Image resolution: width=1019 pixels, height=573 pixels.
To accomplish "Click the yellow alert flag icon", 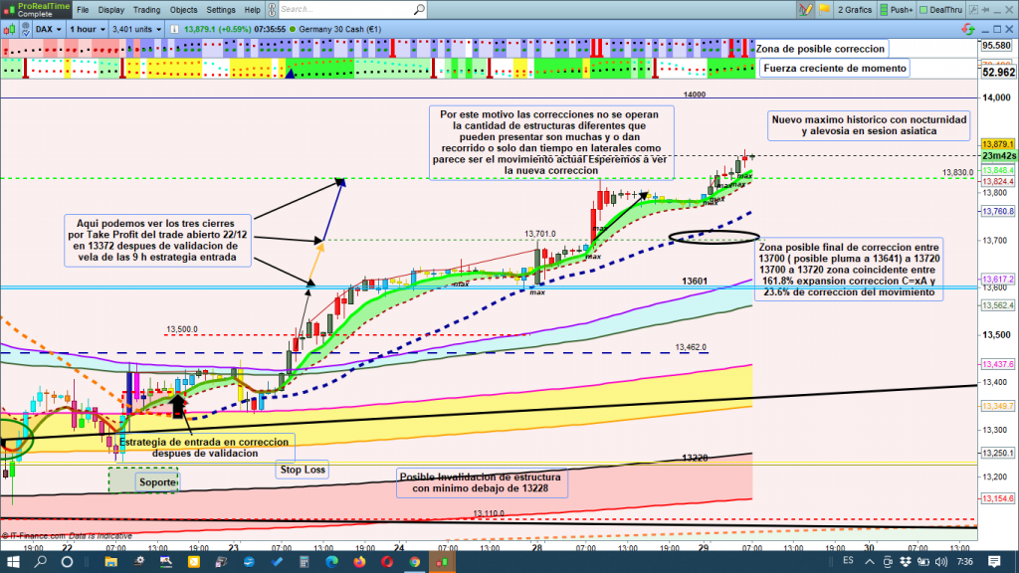I will pyautogui.click(x=824, y=10).
